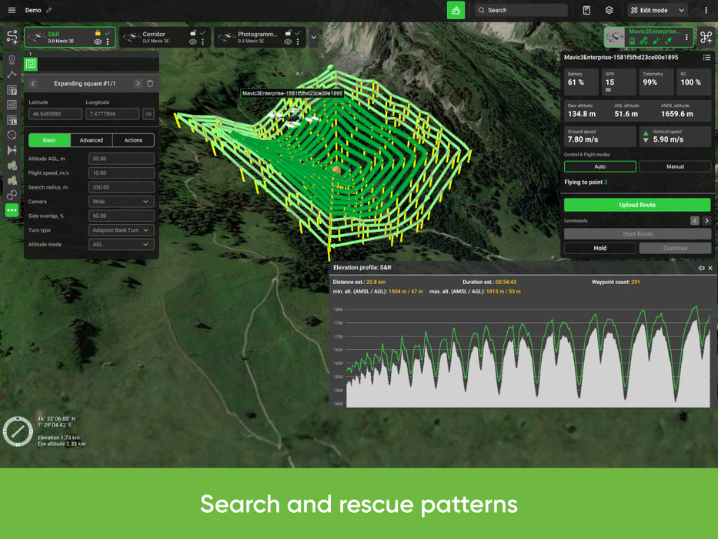
Task: Click the Hold button
Action: (599, 248)
